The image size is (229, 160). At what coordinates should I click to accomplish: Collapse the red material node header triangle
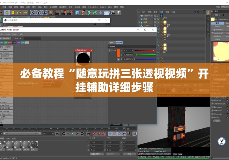point(75,50)
